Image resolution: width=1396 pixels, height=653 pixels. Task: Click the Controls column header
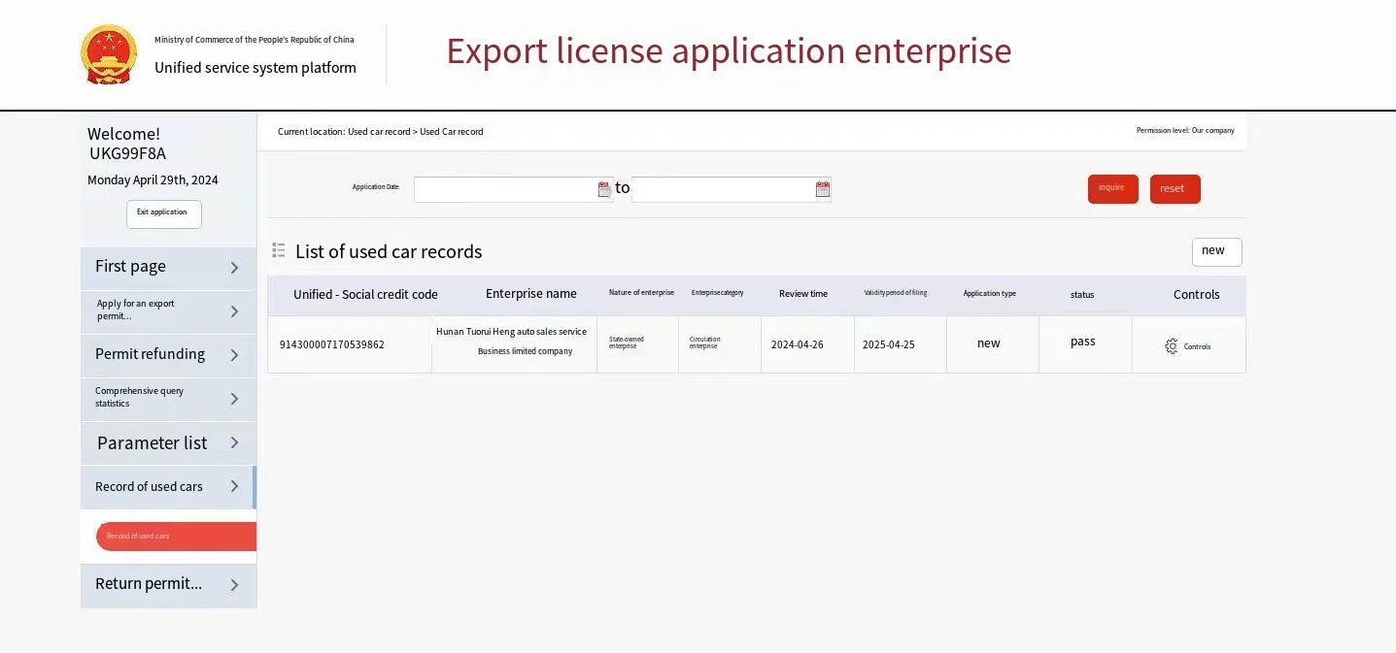[1196, 295]
